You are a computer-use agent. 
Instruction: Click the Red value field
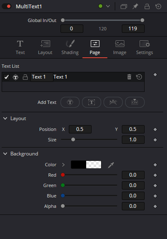click(x=133, y=175)
